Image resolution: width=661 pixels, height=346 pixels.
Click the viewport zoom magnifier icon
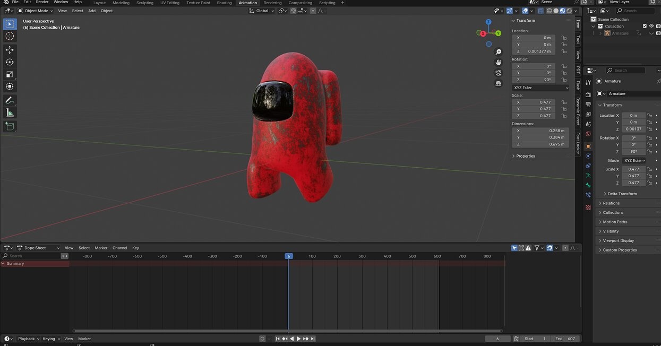[x=499, y=52]
